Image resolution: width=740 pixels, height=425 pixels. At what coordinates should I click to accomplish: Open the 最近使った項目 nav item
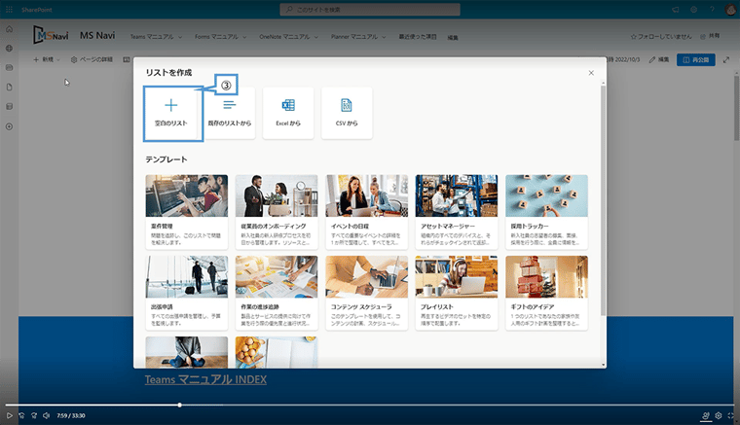[418, 37]
